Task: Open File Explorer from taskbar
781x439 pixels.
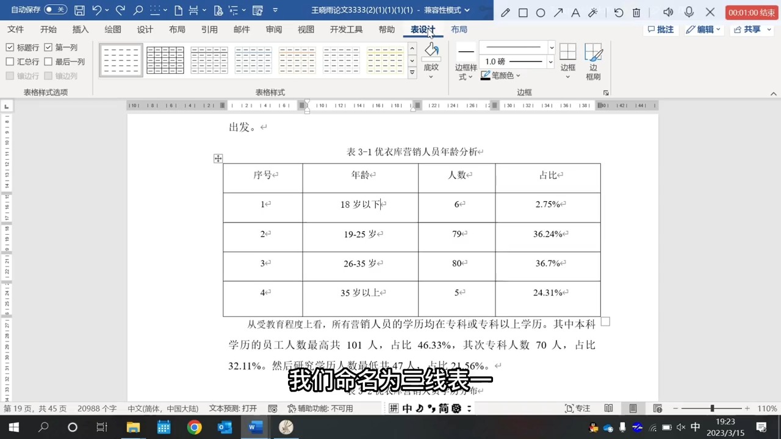Action: pyautogui.click(x=133, y=427)
